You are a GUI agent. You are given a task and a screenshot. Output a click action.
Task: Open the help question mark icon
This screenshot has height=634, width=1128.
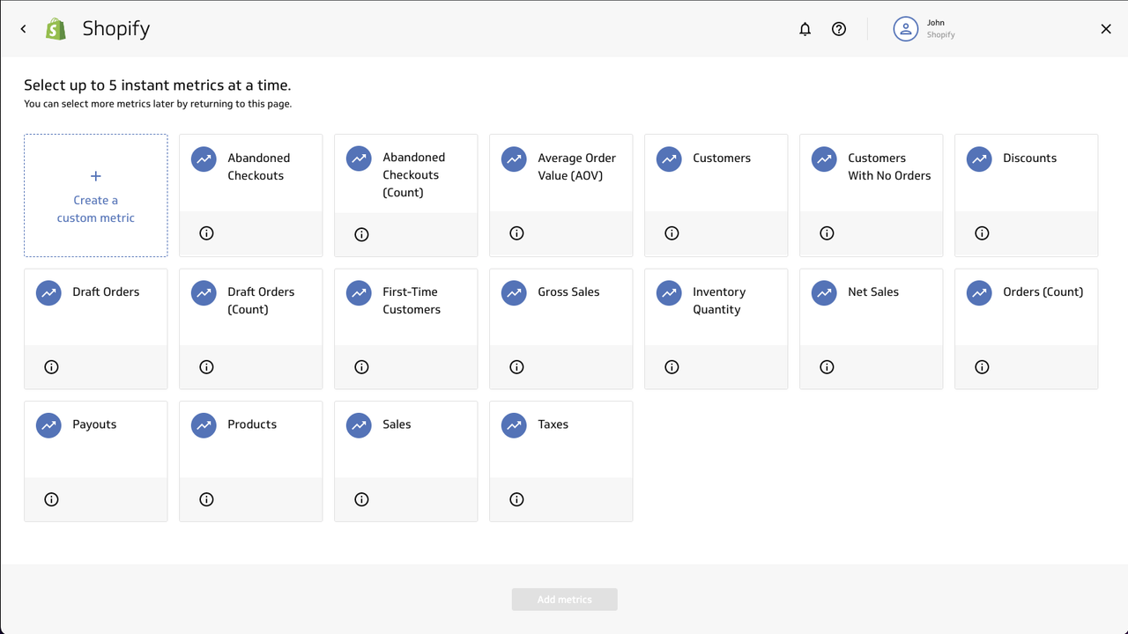tap(838, 28)
